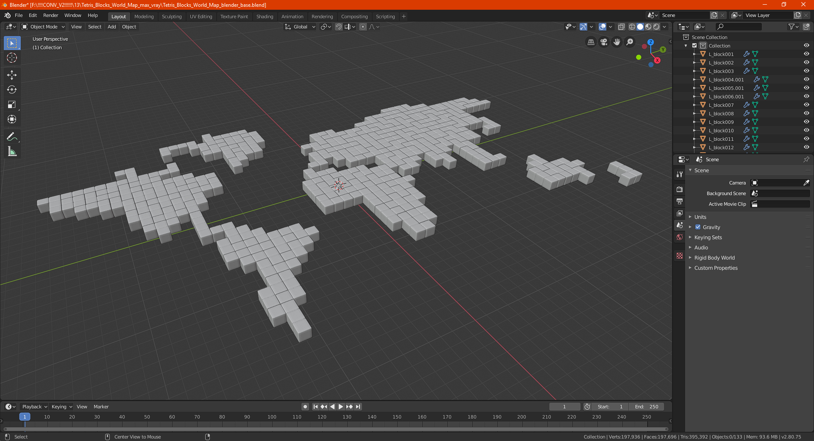Image resolution: width=814 pixels, height=441 pixels.
Task: Click the red X axis gizmo ball
Action: [x=657, y=61]
